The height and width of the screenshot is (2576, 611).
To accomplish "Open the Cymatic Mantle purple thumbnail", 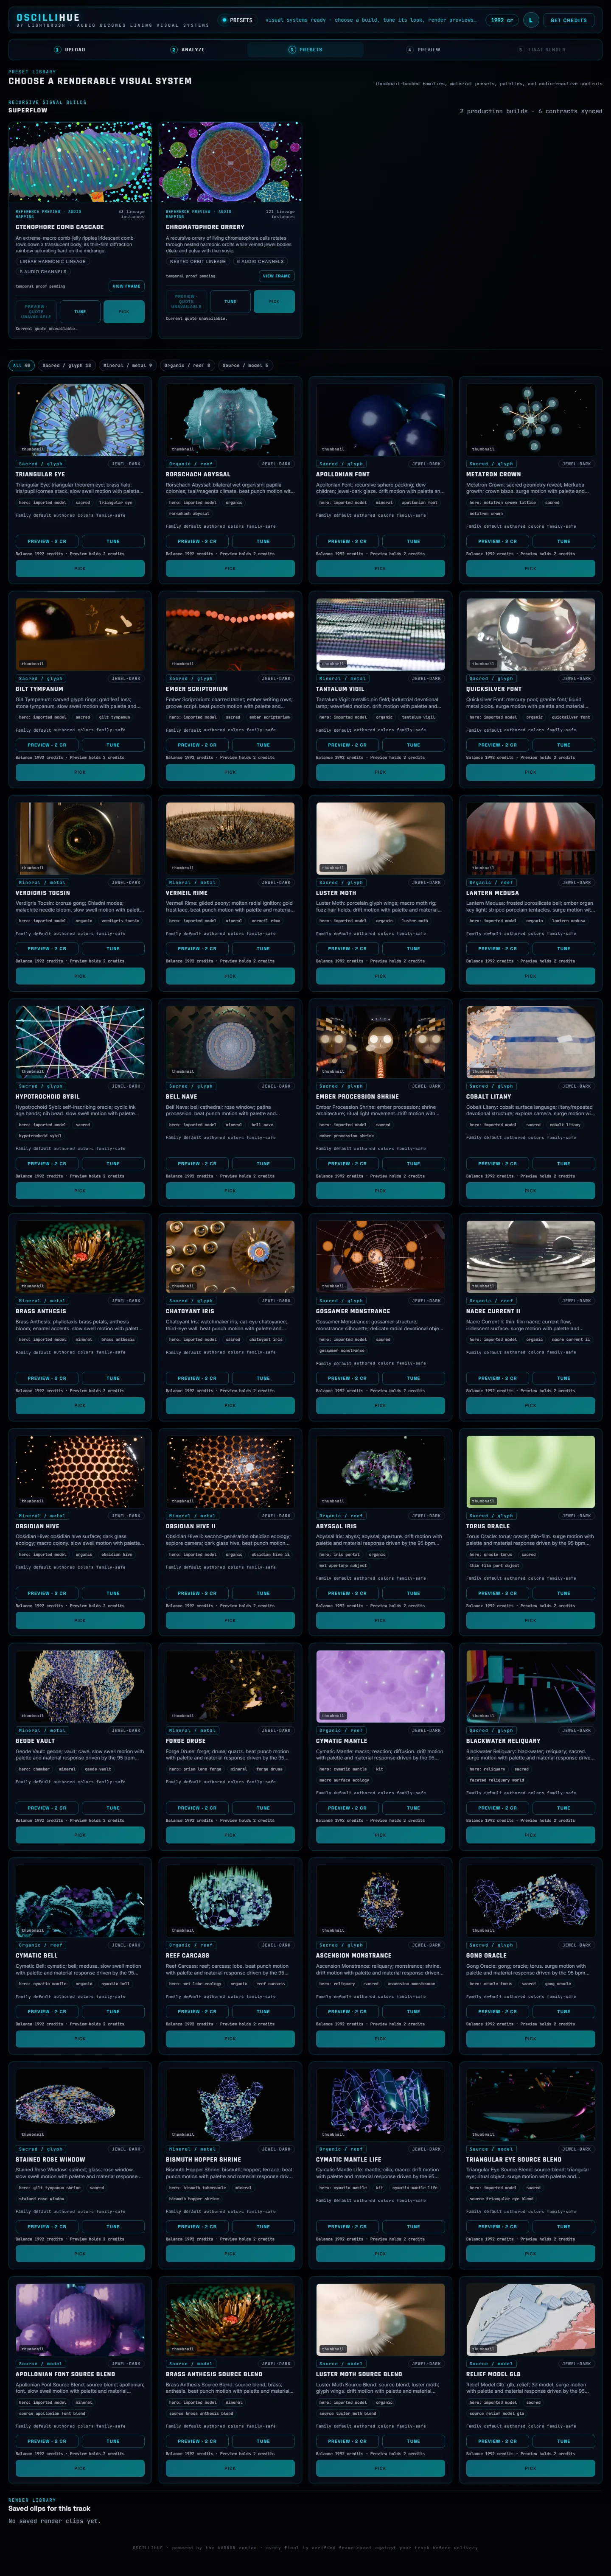I will pos(380,1686).
